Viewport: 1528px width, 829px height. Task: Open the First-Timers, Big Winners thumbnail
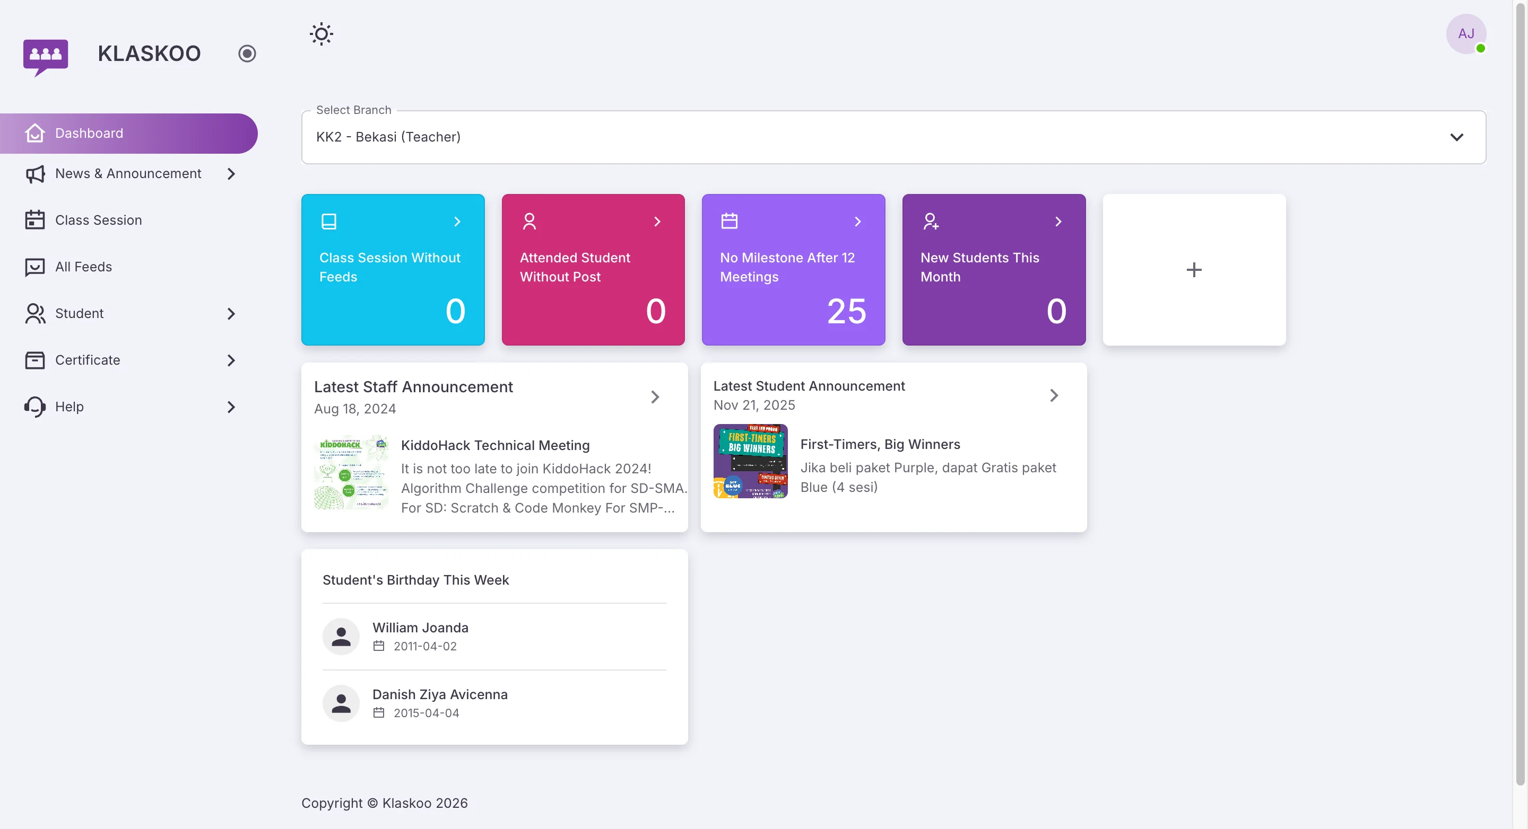(750, 461)
